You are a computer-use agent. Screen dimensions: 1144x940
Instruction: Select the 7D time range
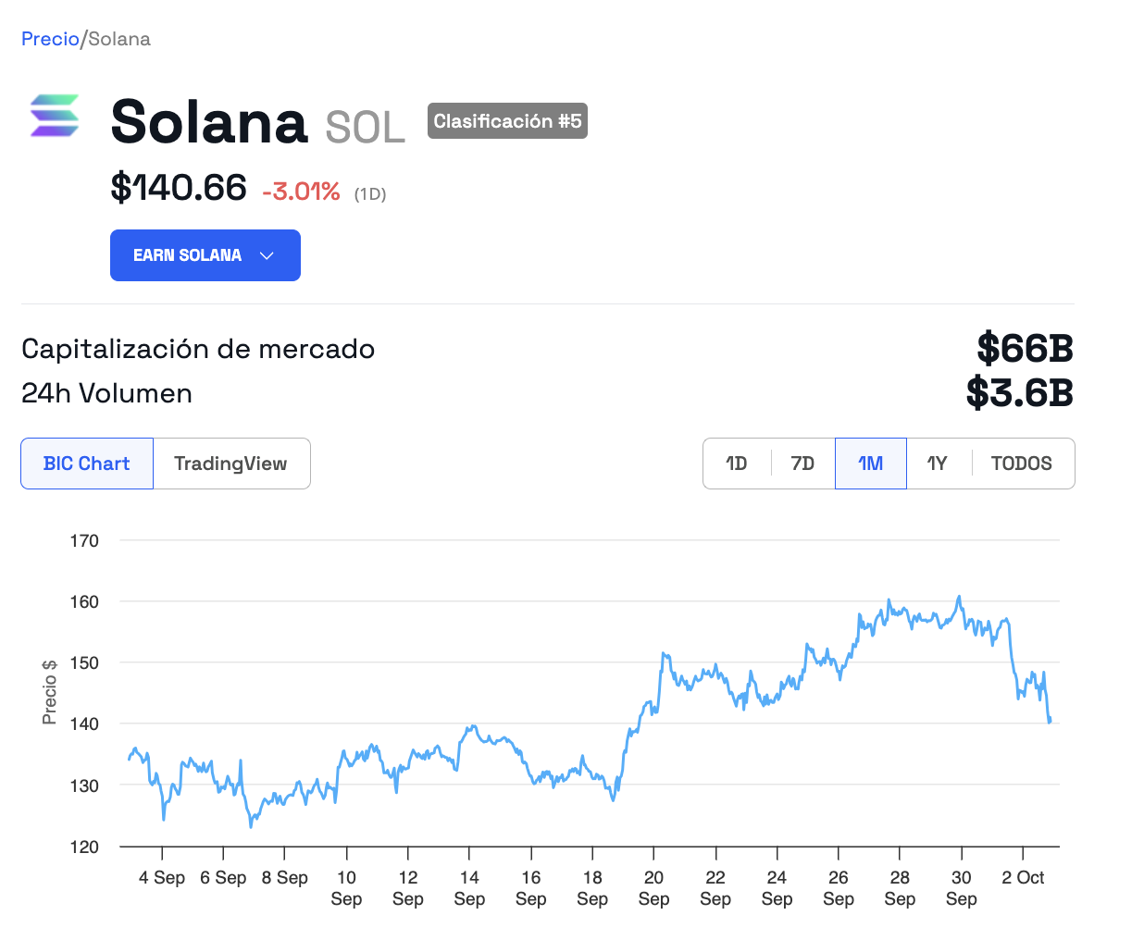click(x=802, y=464)
